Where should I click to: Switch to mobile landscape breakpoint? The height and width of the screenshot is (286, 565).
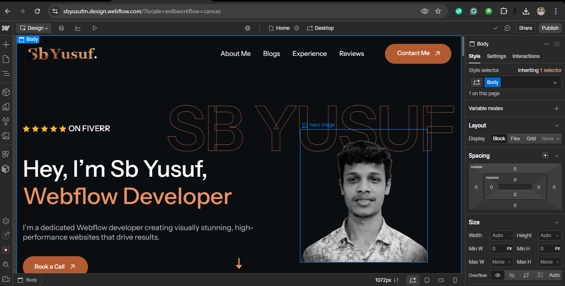441,280
